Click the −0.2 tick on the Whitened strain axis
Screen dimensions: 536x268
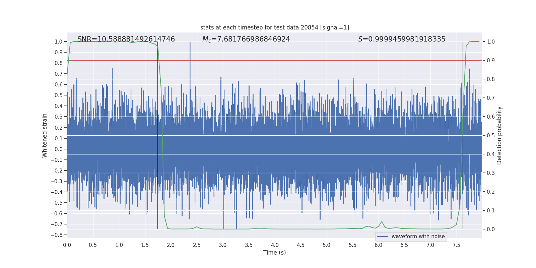click(57, 171)
